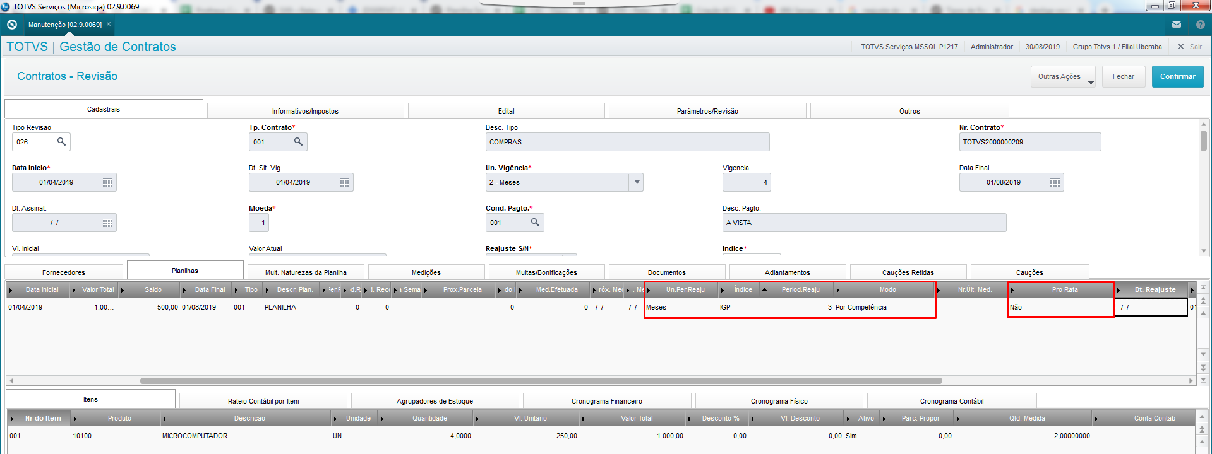Click the Desc. Pagto. field
The width and height of the screenshot is (1212, 454).
pyautogui.click(x=864, y=223)
